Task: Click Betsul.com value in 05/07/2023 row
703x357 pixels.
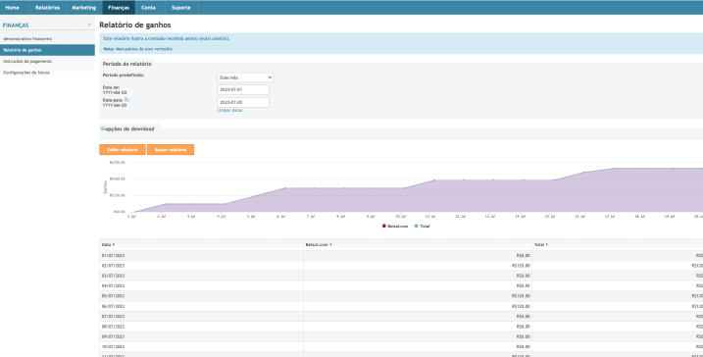Action: [521, 296]
